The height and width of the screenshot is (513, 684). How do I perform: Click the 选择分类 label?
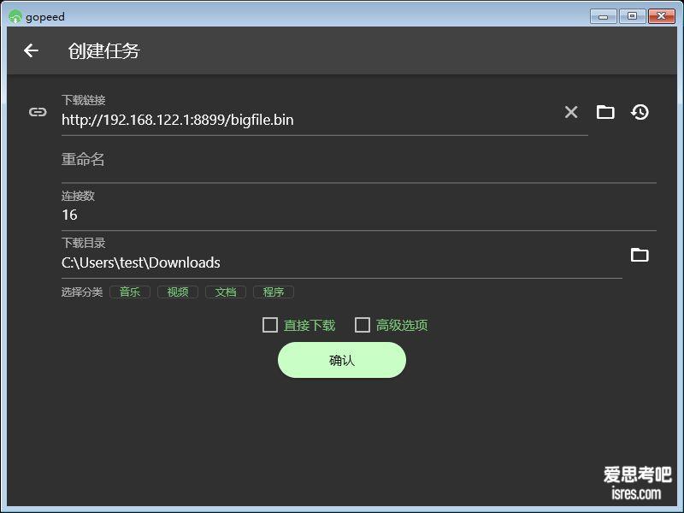click(x=82, y=292)
